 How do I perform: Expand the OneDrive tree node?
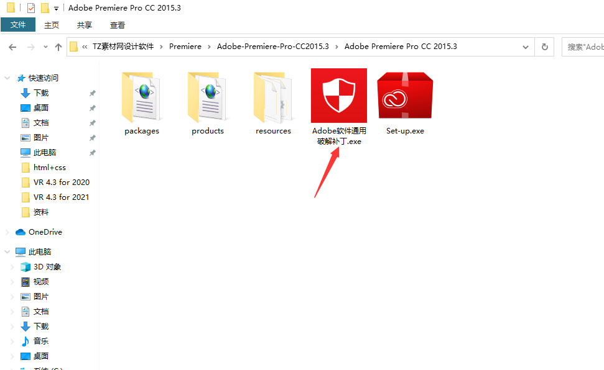tap(7, 232)
